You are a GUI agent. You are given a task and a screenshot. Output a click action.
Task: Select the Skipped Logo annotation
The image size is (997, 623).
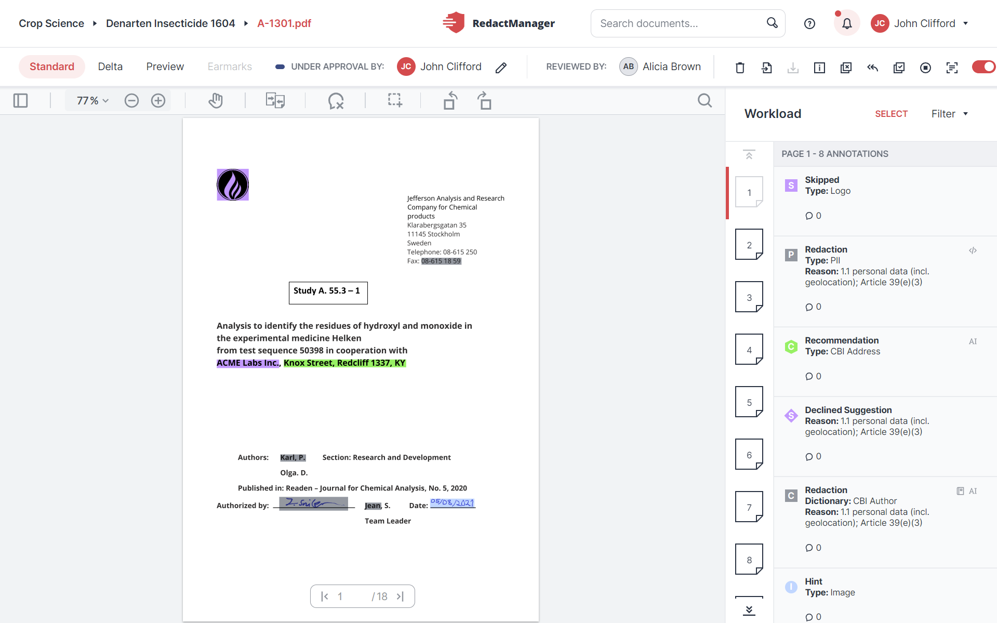click(885, 201)
